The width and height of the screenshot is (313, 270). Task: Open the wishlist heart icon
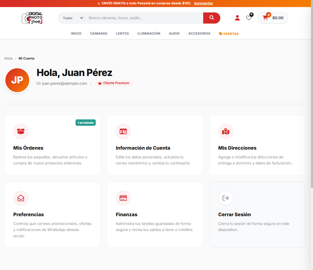tap(249, 18)
